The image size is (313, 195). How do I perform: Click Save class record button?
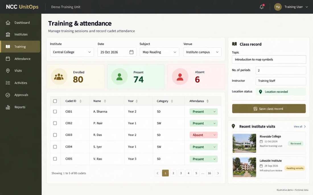coord(269,109)
